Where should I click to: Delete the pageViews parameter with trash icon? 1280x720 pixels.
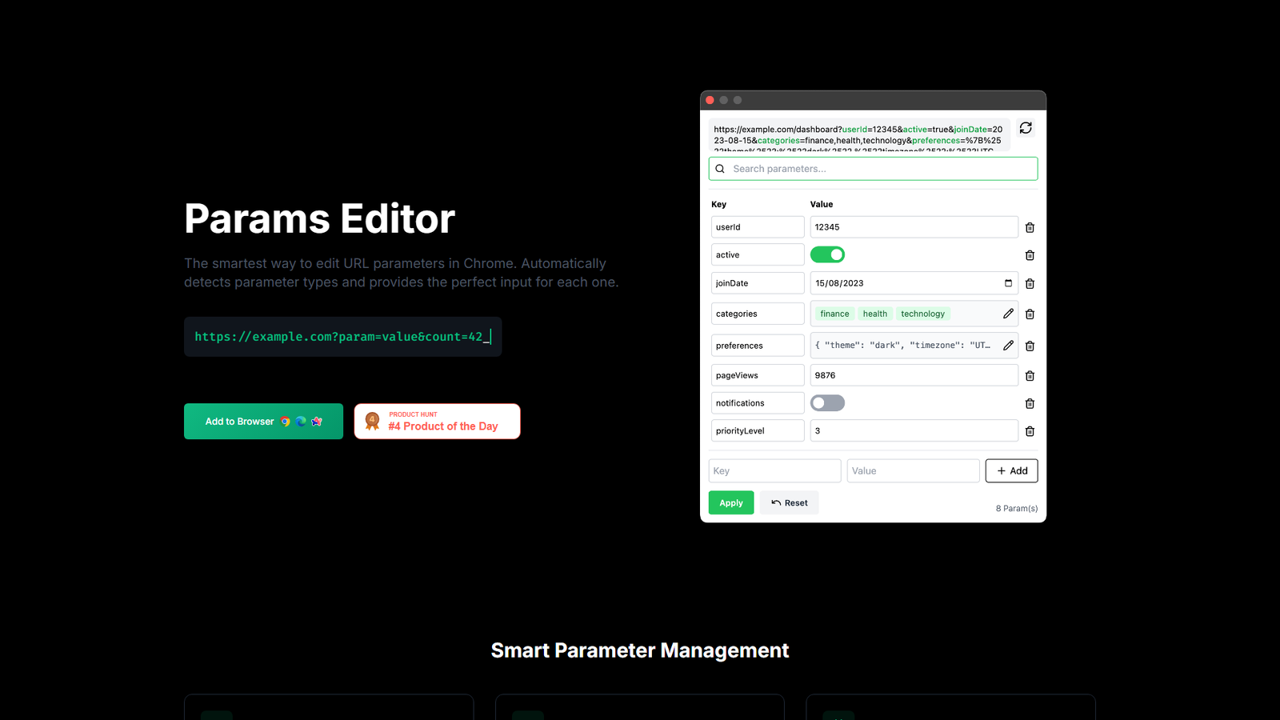click(1030, 375)
